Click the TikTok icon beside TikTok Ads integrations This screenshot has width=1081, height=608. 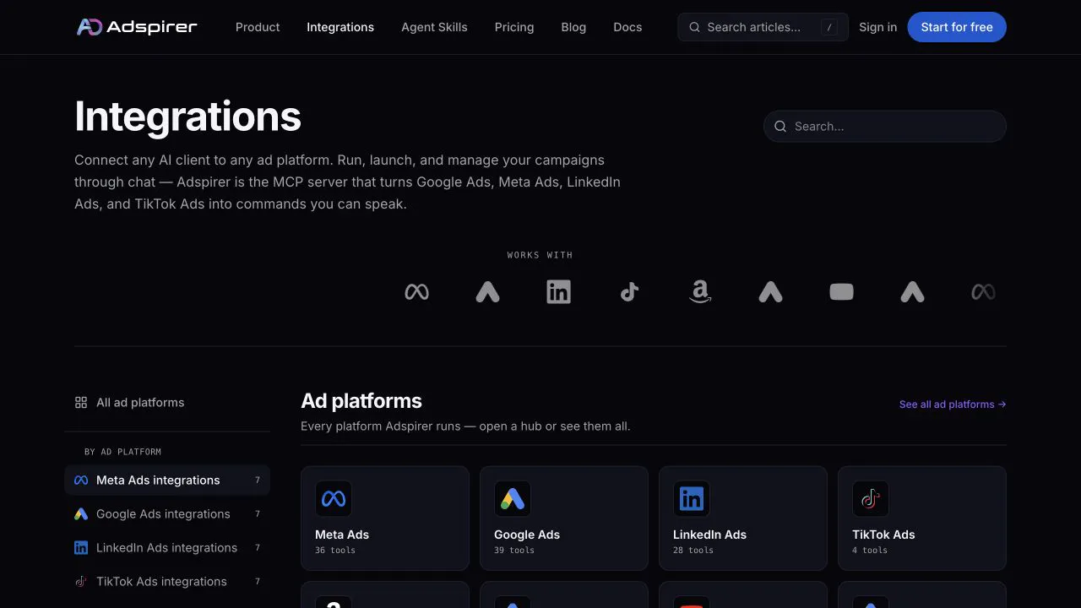coord(81,582)
